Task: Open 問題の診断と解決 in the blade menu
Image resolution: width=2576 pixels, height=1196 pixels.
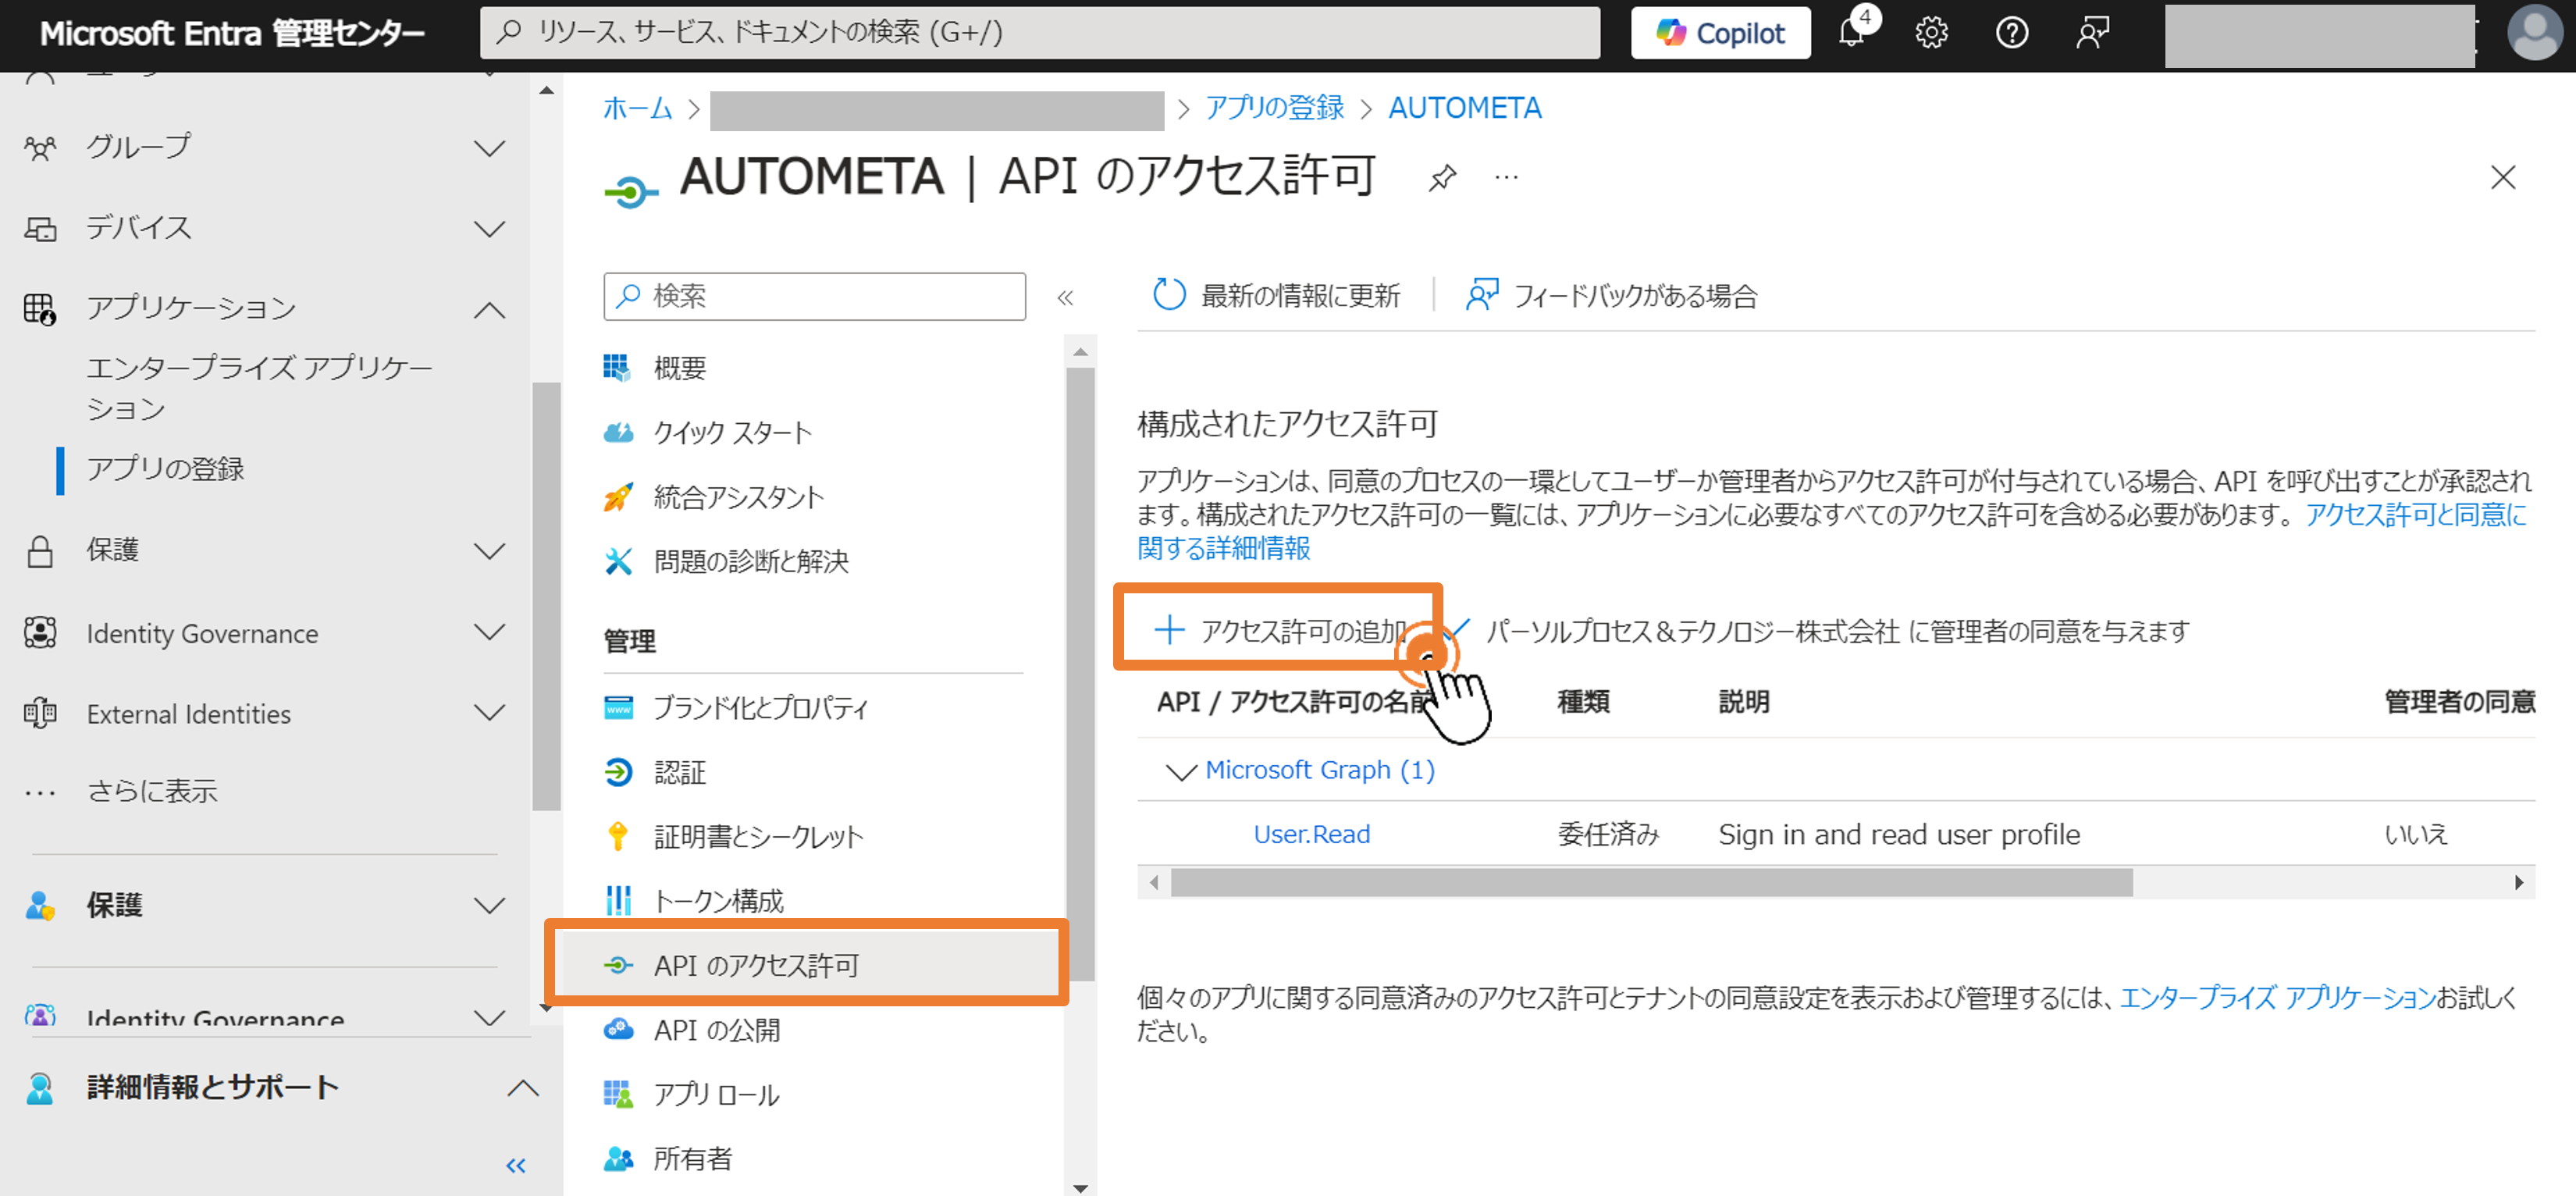Action: click(x=751, y=562)
